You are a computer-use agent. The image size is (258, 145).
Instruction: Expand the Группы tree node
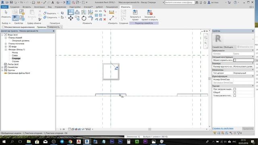pyautogui.click(x=2, y=70)
